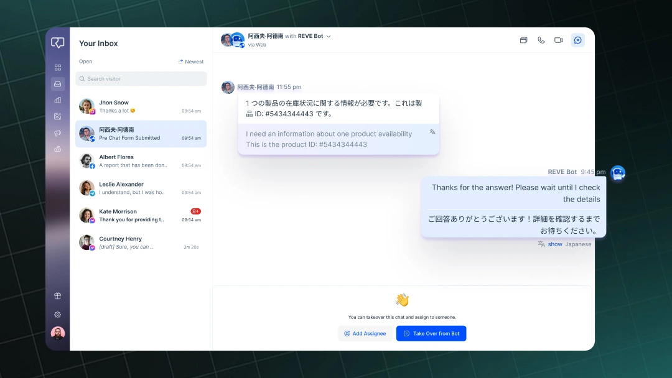Click the translate icon on the visitor's message
672x378 pixels.
432,132
